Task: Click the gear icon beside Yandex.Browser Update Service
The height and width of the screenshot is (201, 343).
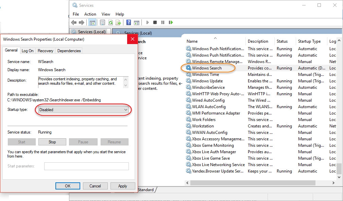Action: click(188, 171)
